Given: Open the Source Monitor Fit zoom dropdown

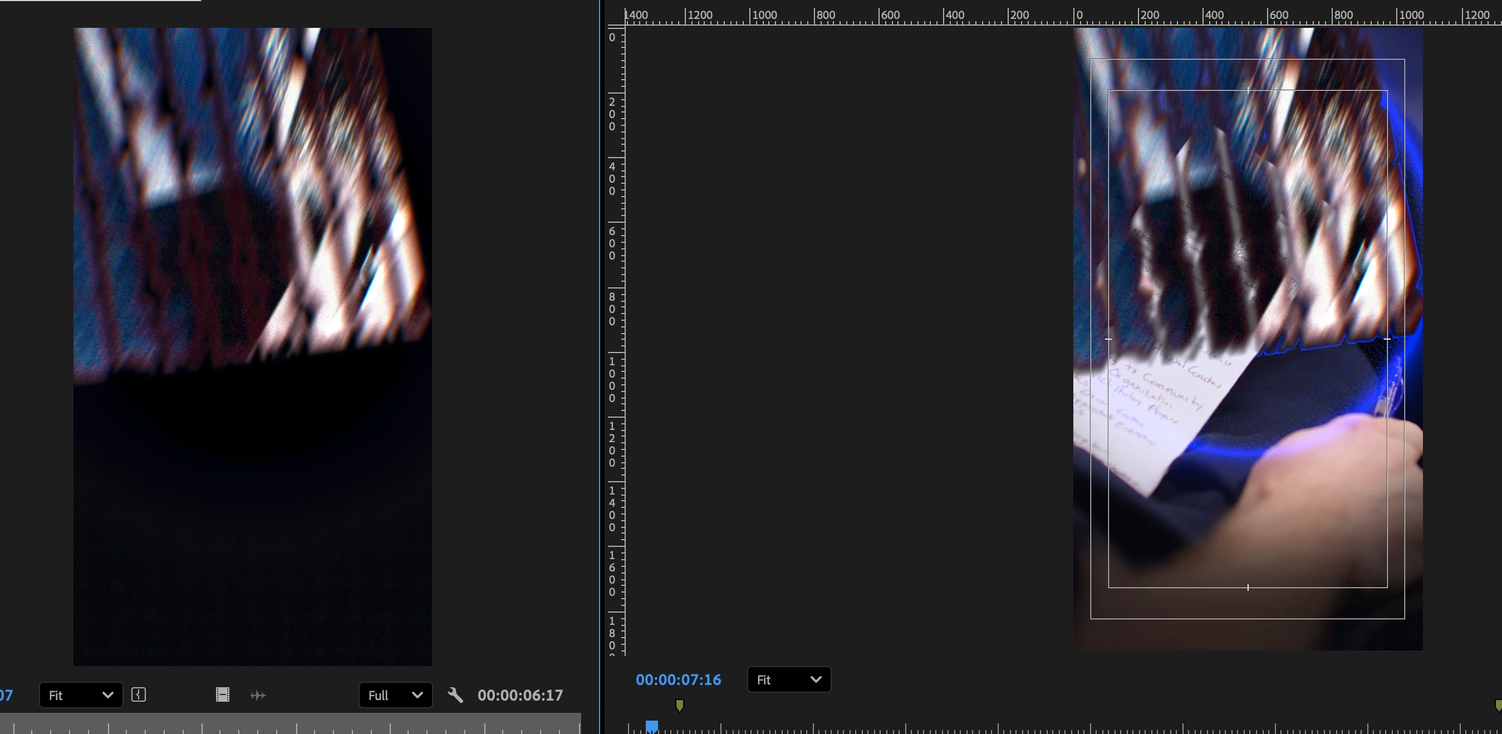Looking at the screenshot, I should pyautogui.click(x=81, y=695).
